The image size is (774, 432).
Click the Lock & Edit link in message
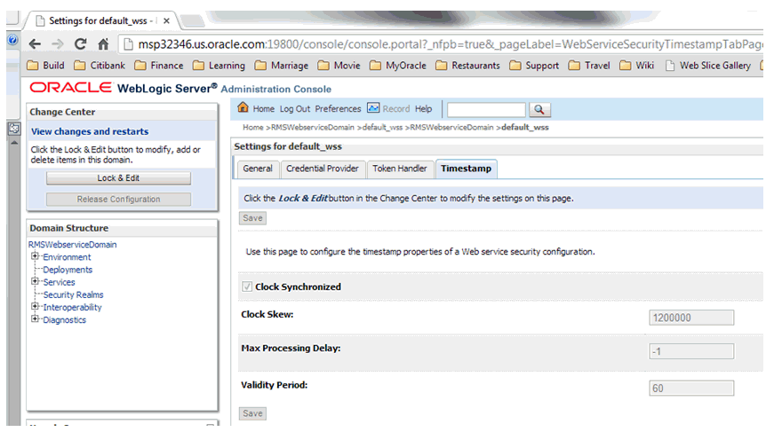303,199
